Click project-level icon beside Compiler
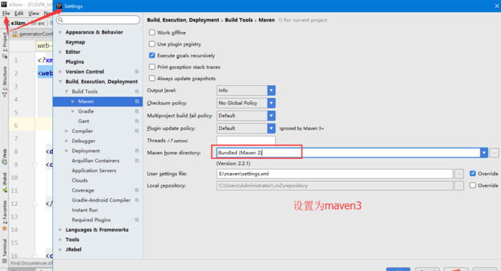The height and width of the screenshot is (271, 501). 137,131
